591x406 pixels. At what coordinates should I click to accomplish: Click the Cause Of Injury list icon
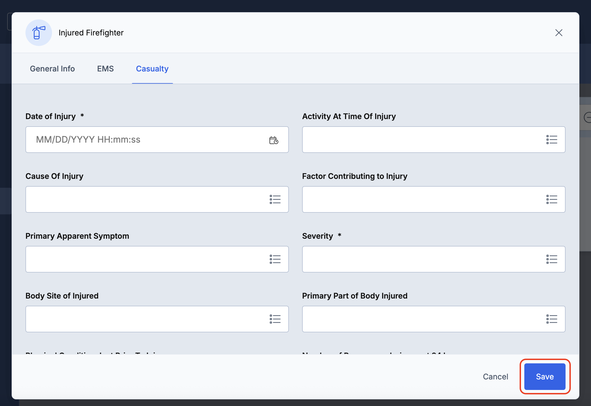(x=275, y=199)
